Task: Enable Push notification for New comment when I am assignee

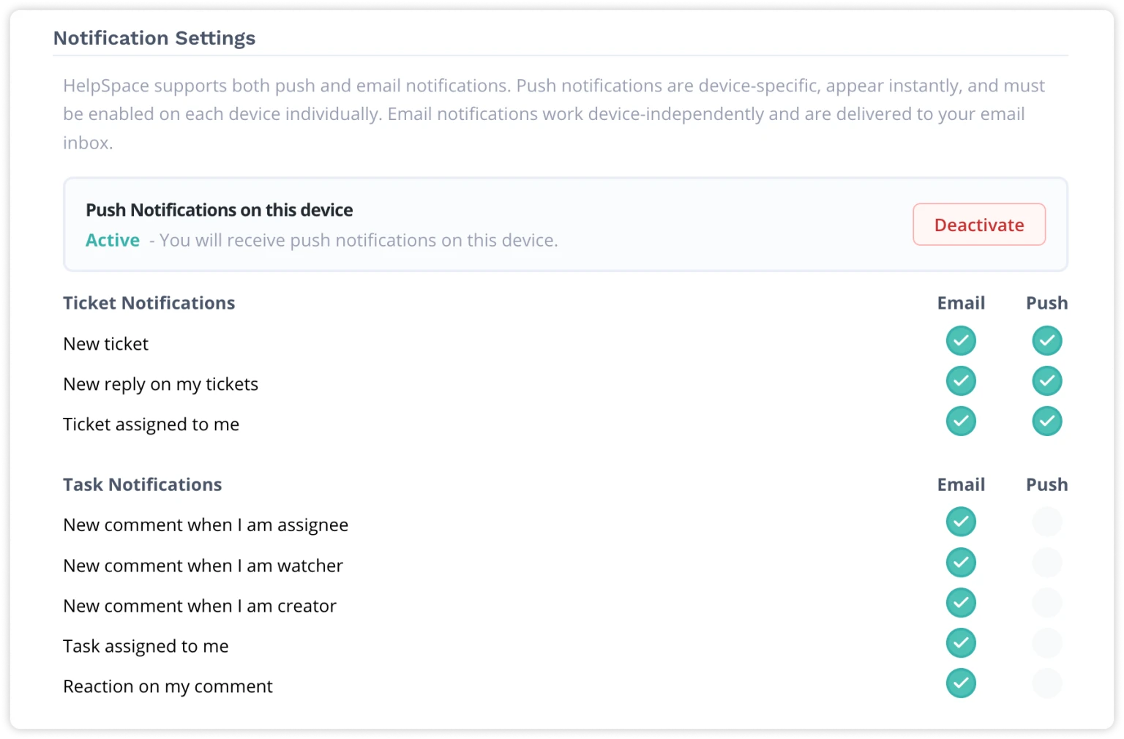Action: pos(1046,522)
